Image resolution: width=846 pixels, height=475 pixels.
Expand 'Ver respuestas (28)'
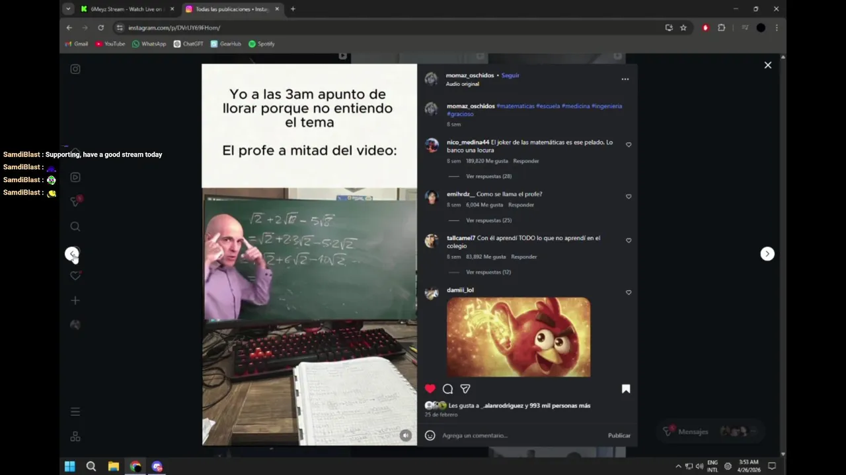point(489,176)
